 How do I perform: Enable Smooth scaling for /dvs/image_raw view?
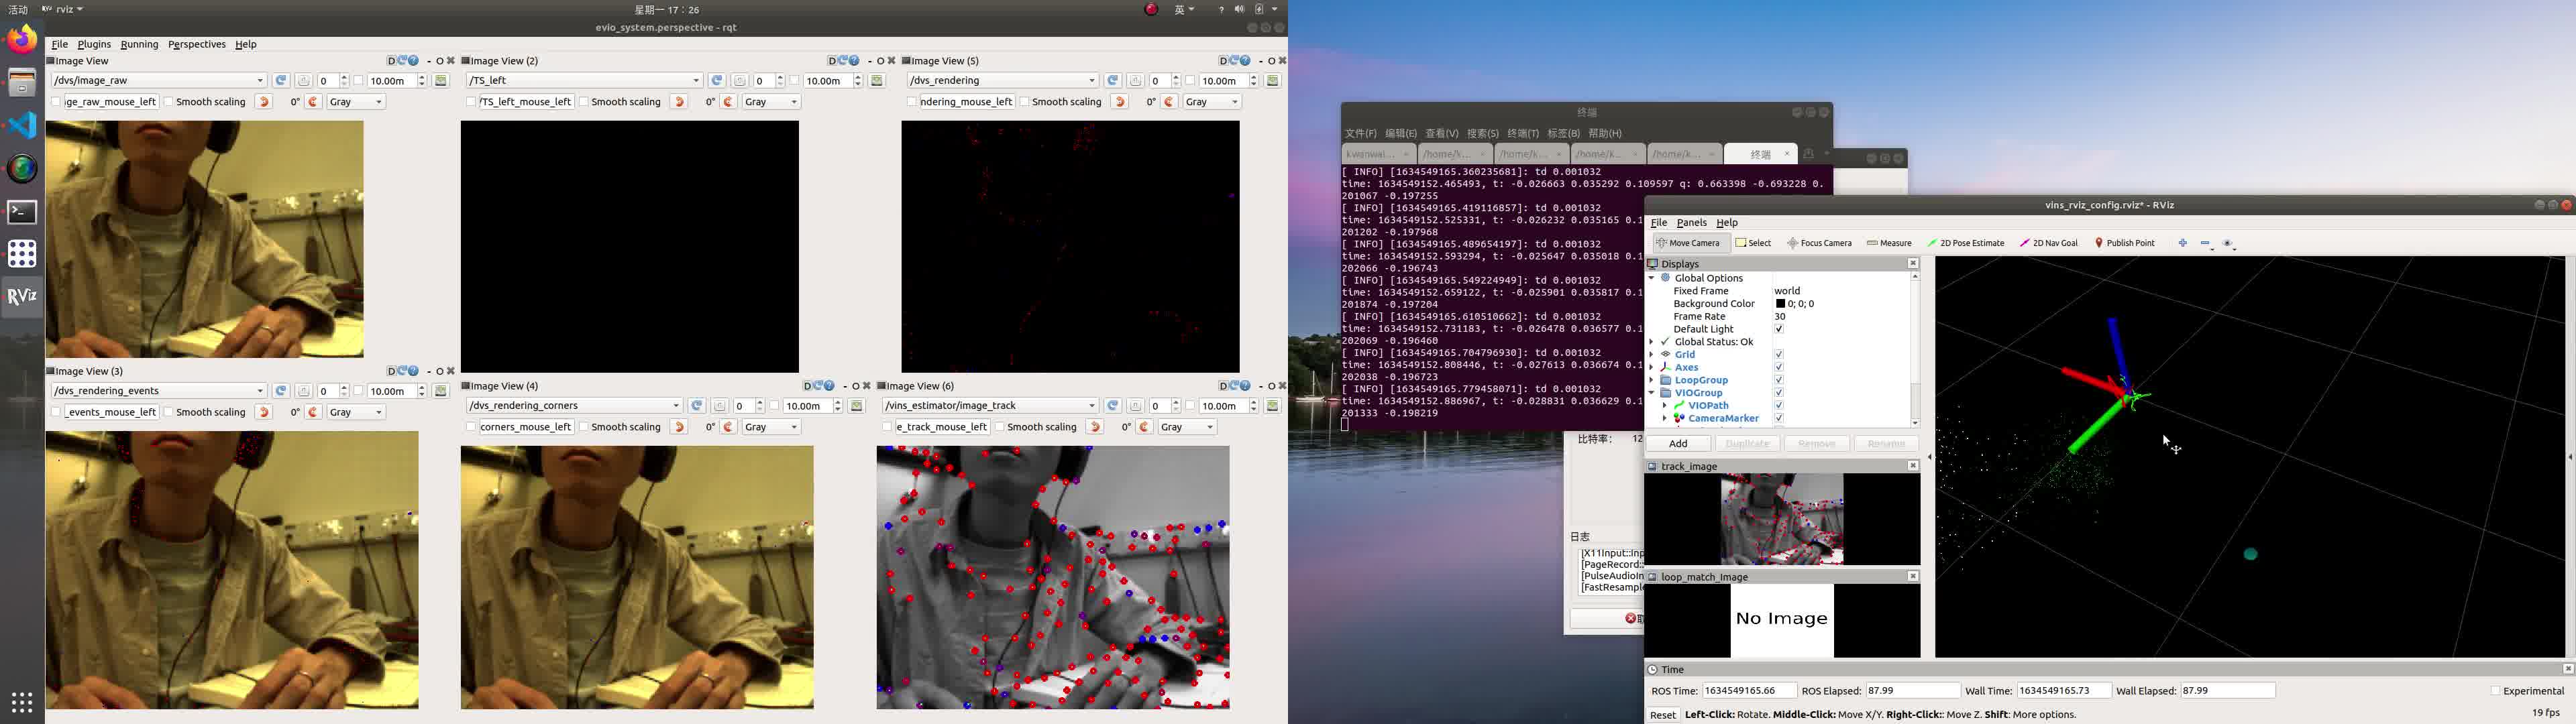(169, 102)
